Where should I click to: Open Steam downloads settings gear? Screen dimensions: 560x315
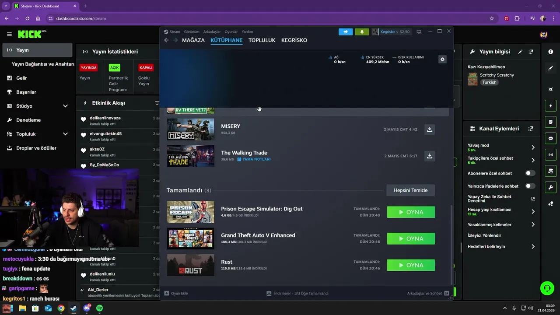(442, 59)
